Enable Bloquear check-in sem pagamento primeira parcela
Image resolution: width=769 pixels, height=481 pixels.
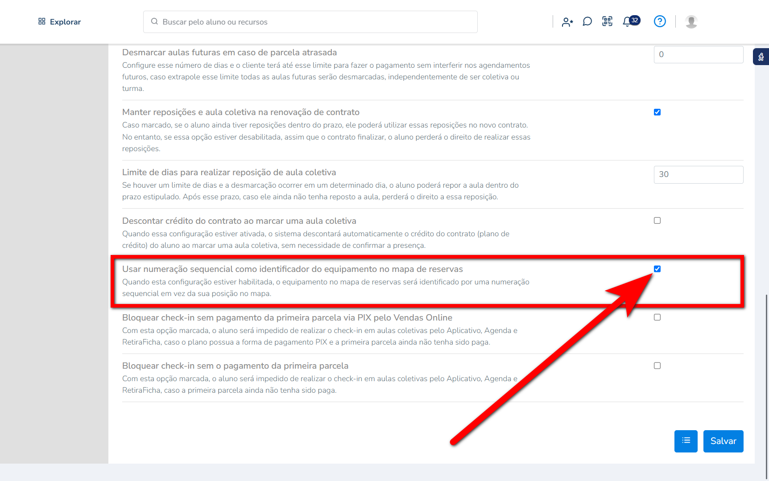click(x=657, y=366)
